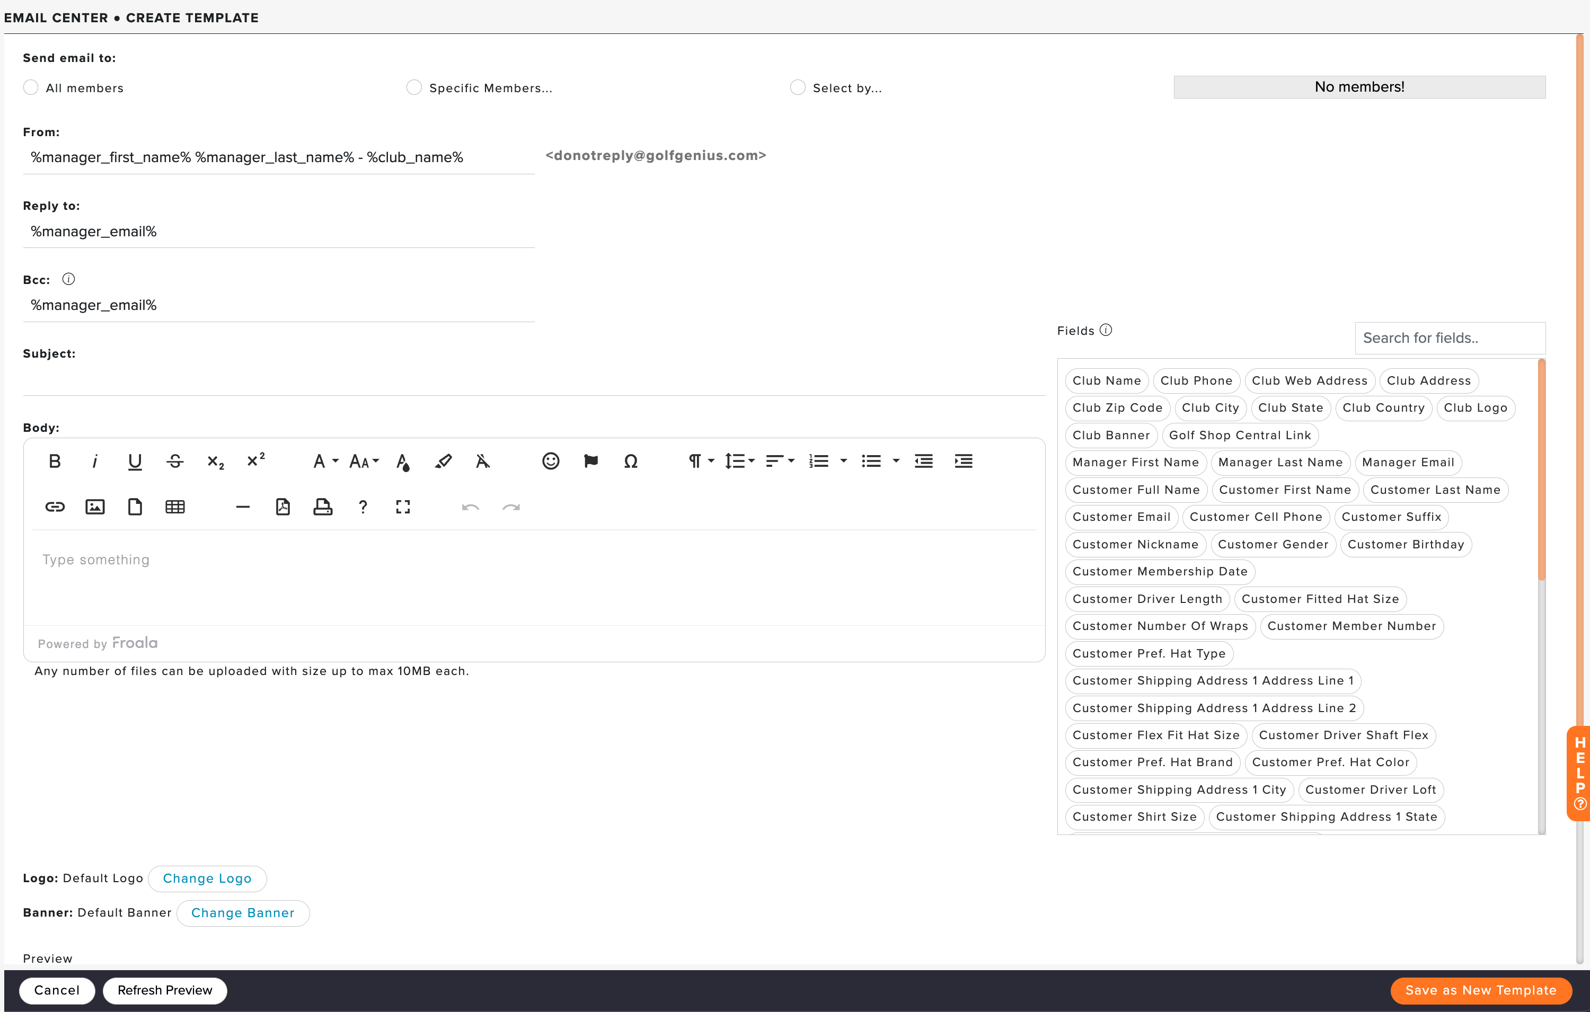This screenshot has height=1012, width=1590.
Task: Open the HELP side tab
Action: [x=1579, y=773]
